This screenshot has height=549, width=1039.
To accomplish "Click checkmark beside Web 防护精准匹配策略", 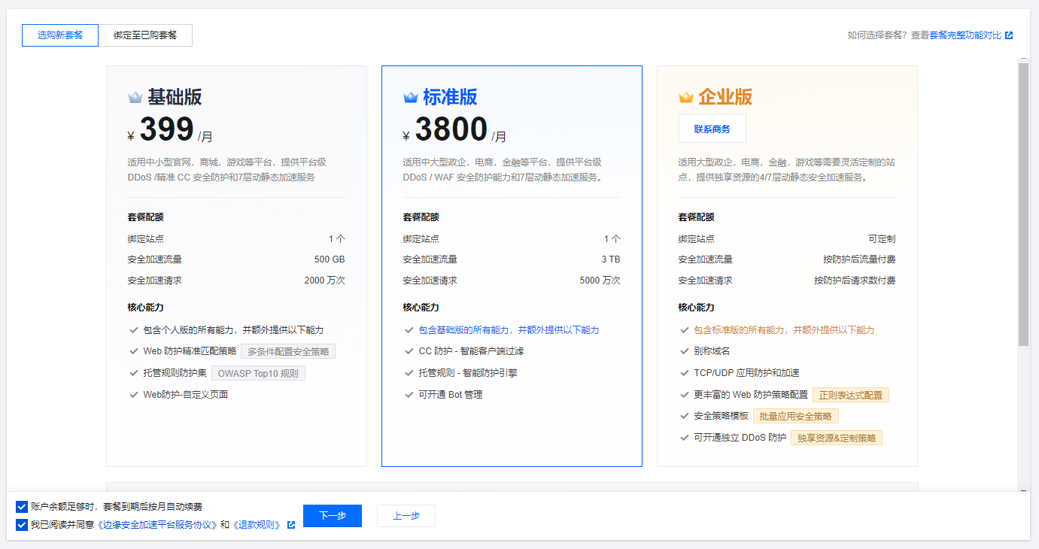I will coord(134,351).
